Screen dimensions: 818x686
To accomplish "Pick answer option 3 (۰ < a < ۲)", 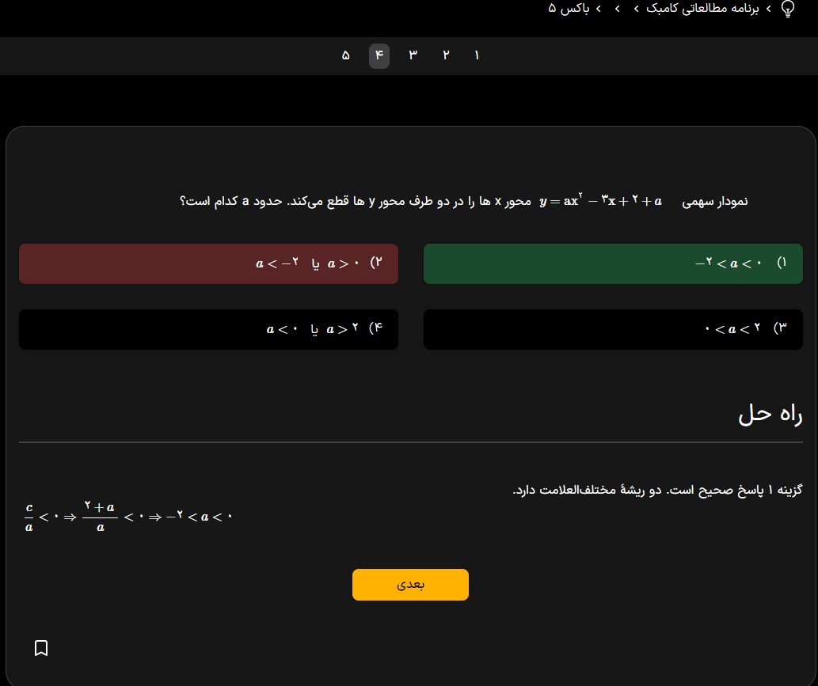I will 613,329.
